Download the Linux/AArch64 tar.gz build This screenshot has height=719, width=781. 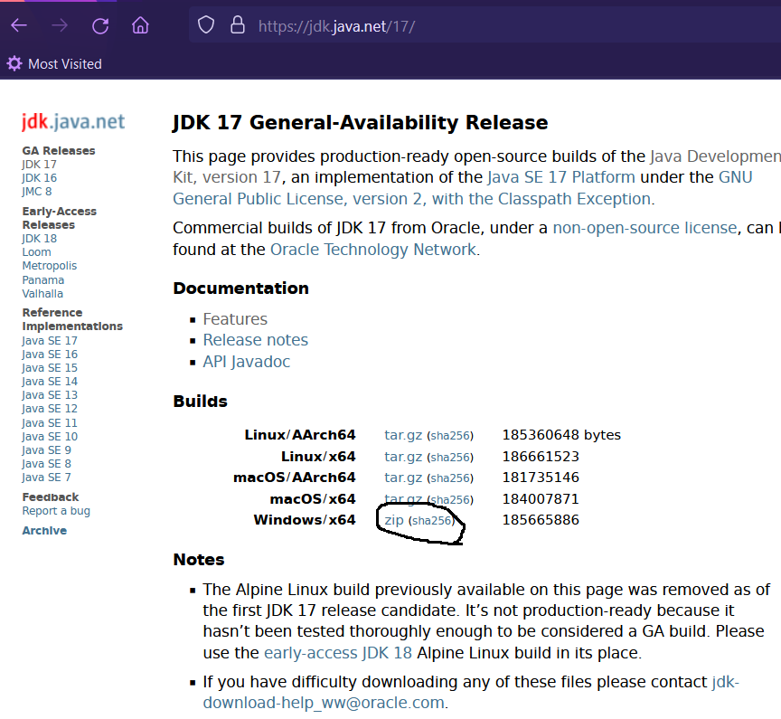403,436
